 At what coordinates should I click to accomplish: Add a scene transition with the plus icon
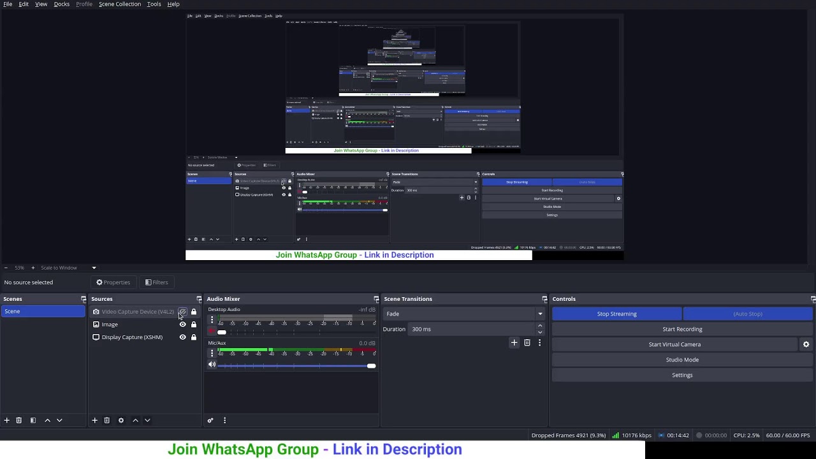pyautogui.click(x=514, y=343)
